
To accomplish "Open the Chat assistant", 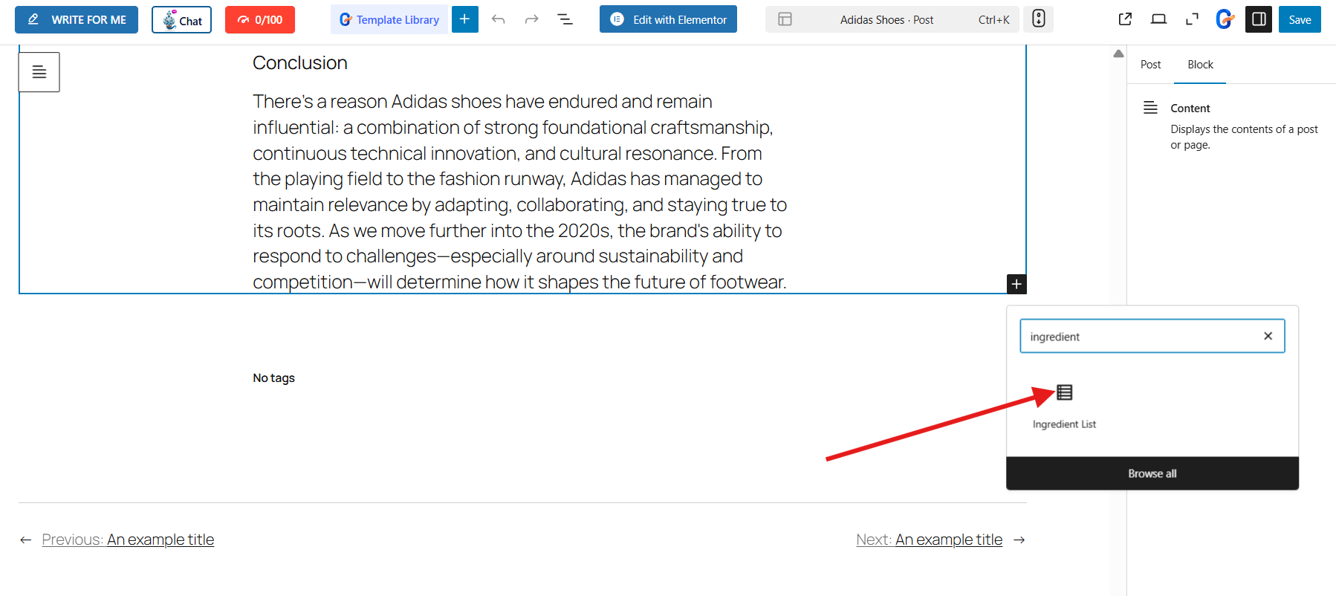I will tap(182, 20).
